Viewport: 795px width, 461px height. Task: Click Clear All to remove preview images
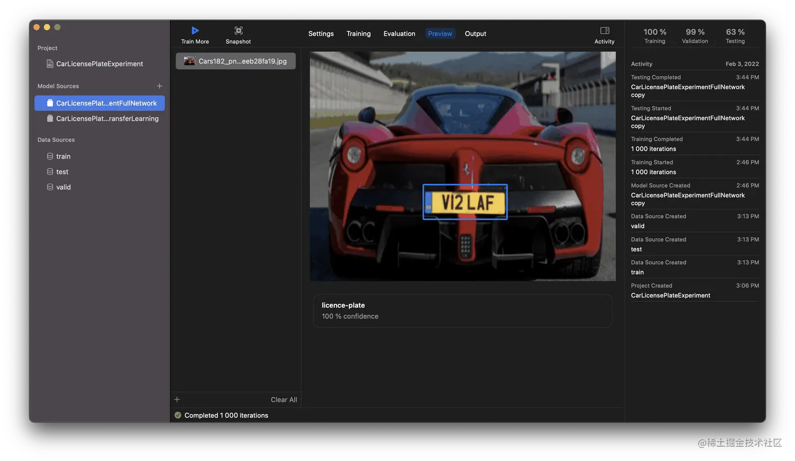point(283,399)
